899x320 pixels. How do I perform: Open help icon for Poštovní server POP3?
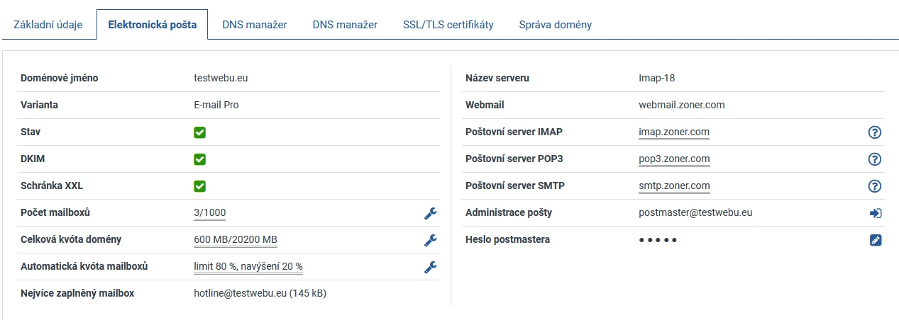pos(875,159)
